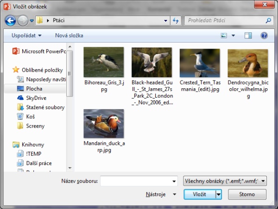Click the navigation pane scroll down arrow
Screen dimensions: 278x209
coord(70,168)
